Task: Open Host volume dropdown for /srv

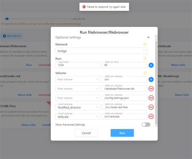Action: pos(78,79)
